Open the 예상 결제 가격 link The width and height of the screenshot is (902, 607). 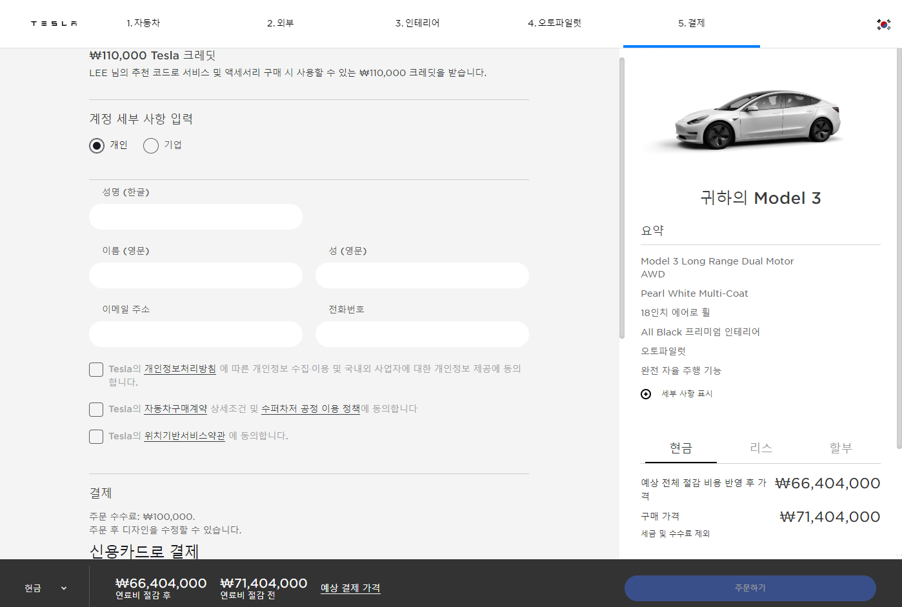(x=350, y=588)
